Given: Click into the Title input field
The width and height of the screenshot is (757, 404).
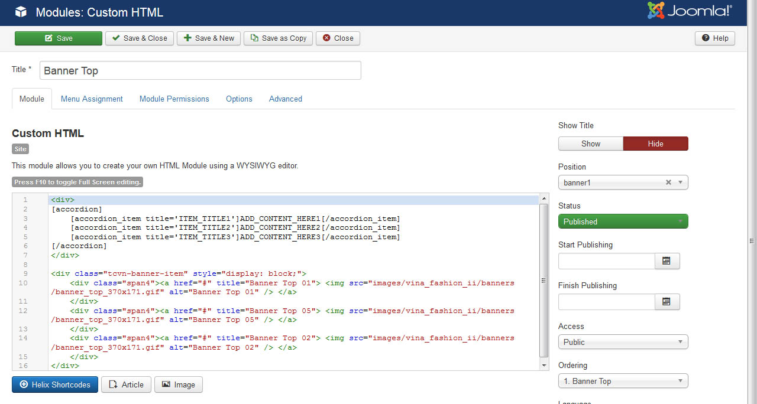Looking at the screenshot, I should pos(200,71).
